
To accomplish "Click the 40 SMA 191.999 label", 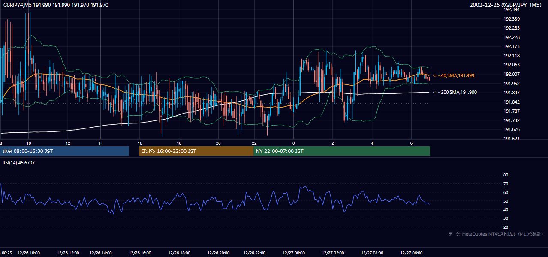I will 454,75.
